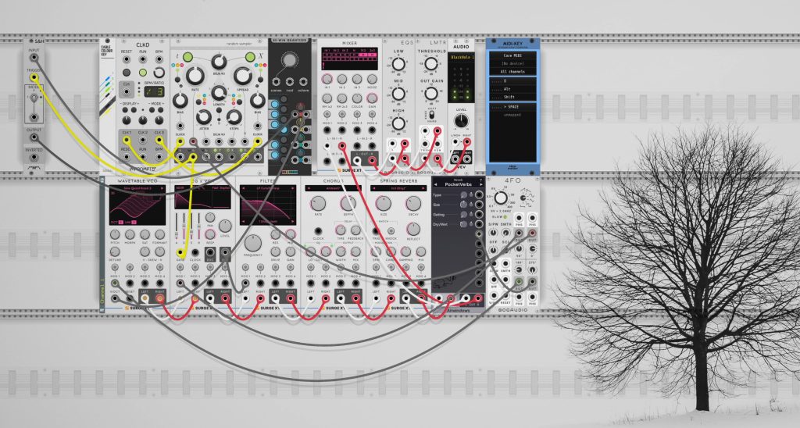Select the unmapped row on MIDI-KEY
Image resolution: width=800 pixels, height=428 pixels.
point(512,116)
